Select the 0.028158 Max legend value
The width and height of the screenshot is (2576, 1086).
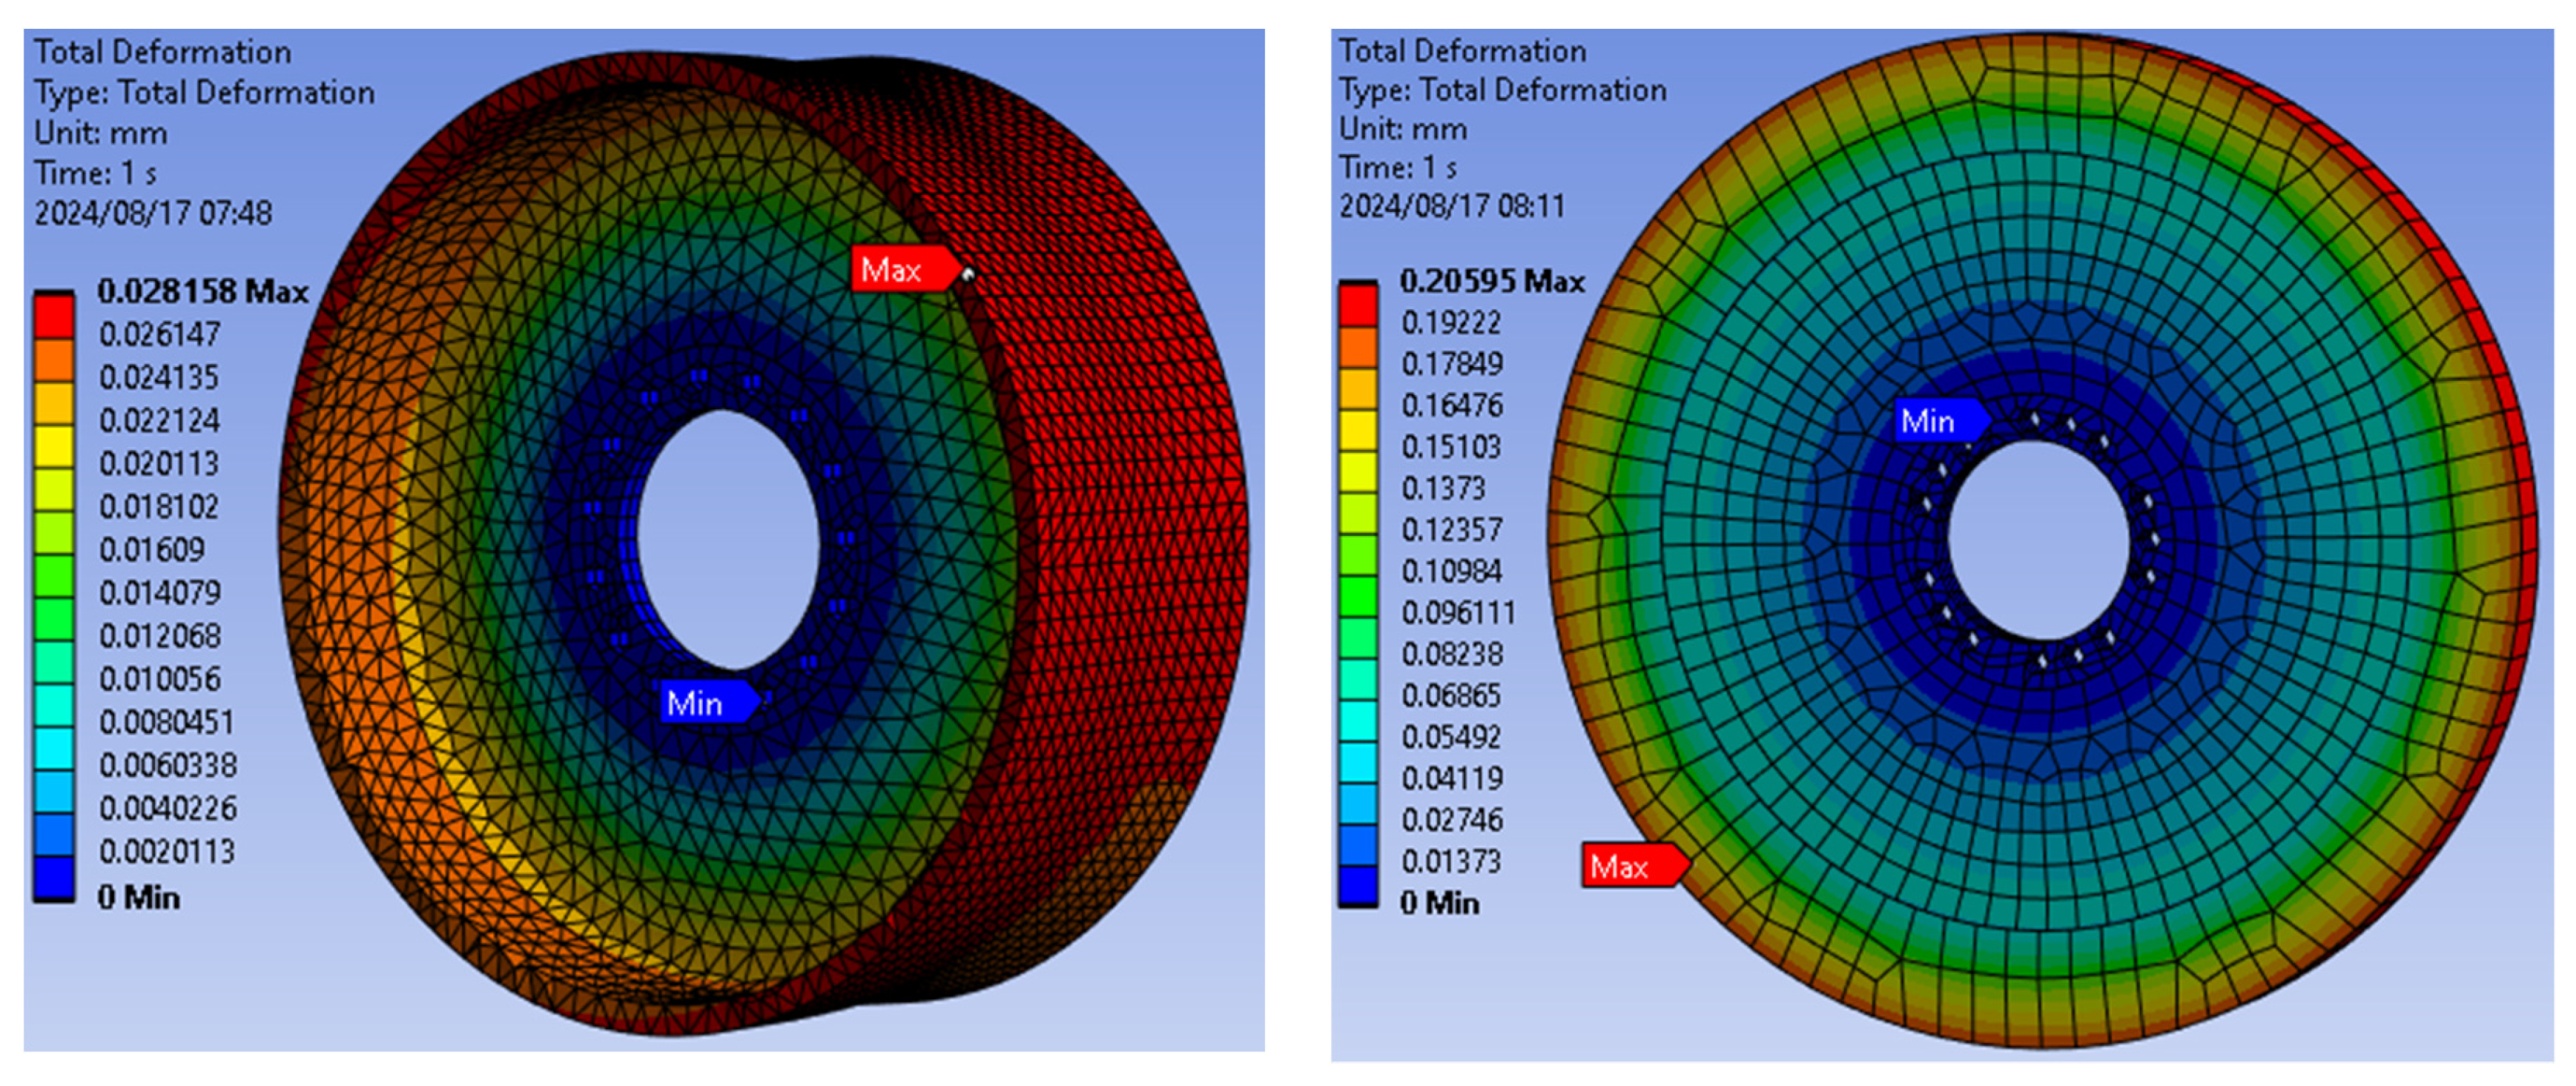202,291
